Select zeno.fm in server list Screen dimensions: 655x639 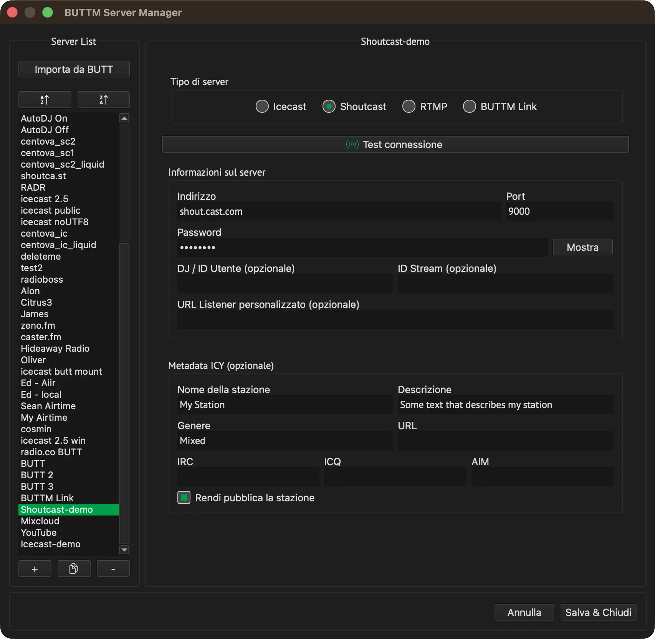click(x=69, y=325)
